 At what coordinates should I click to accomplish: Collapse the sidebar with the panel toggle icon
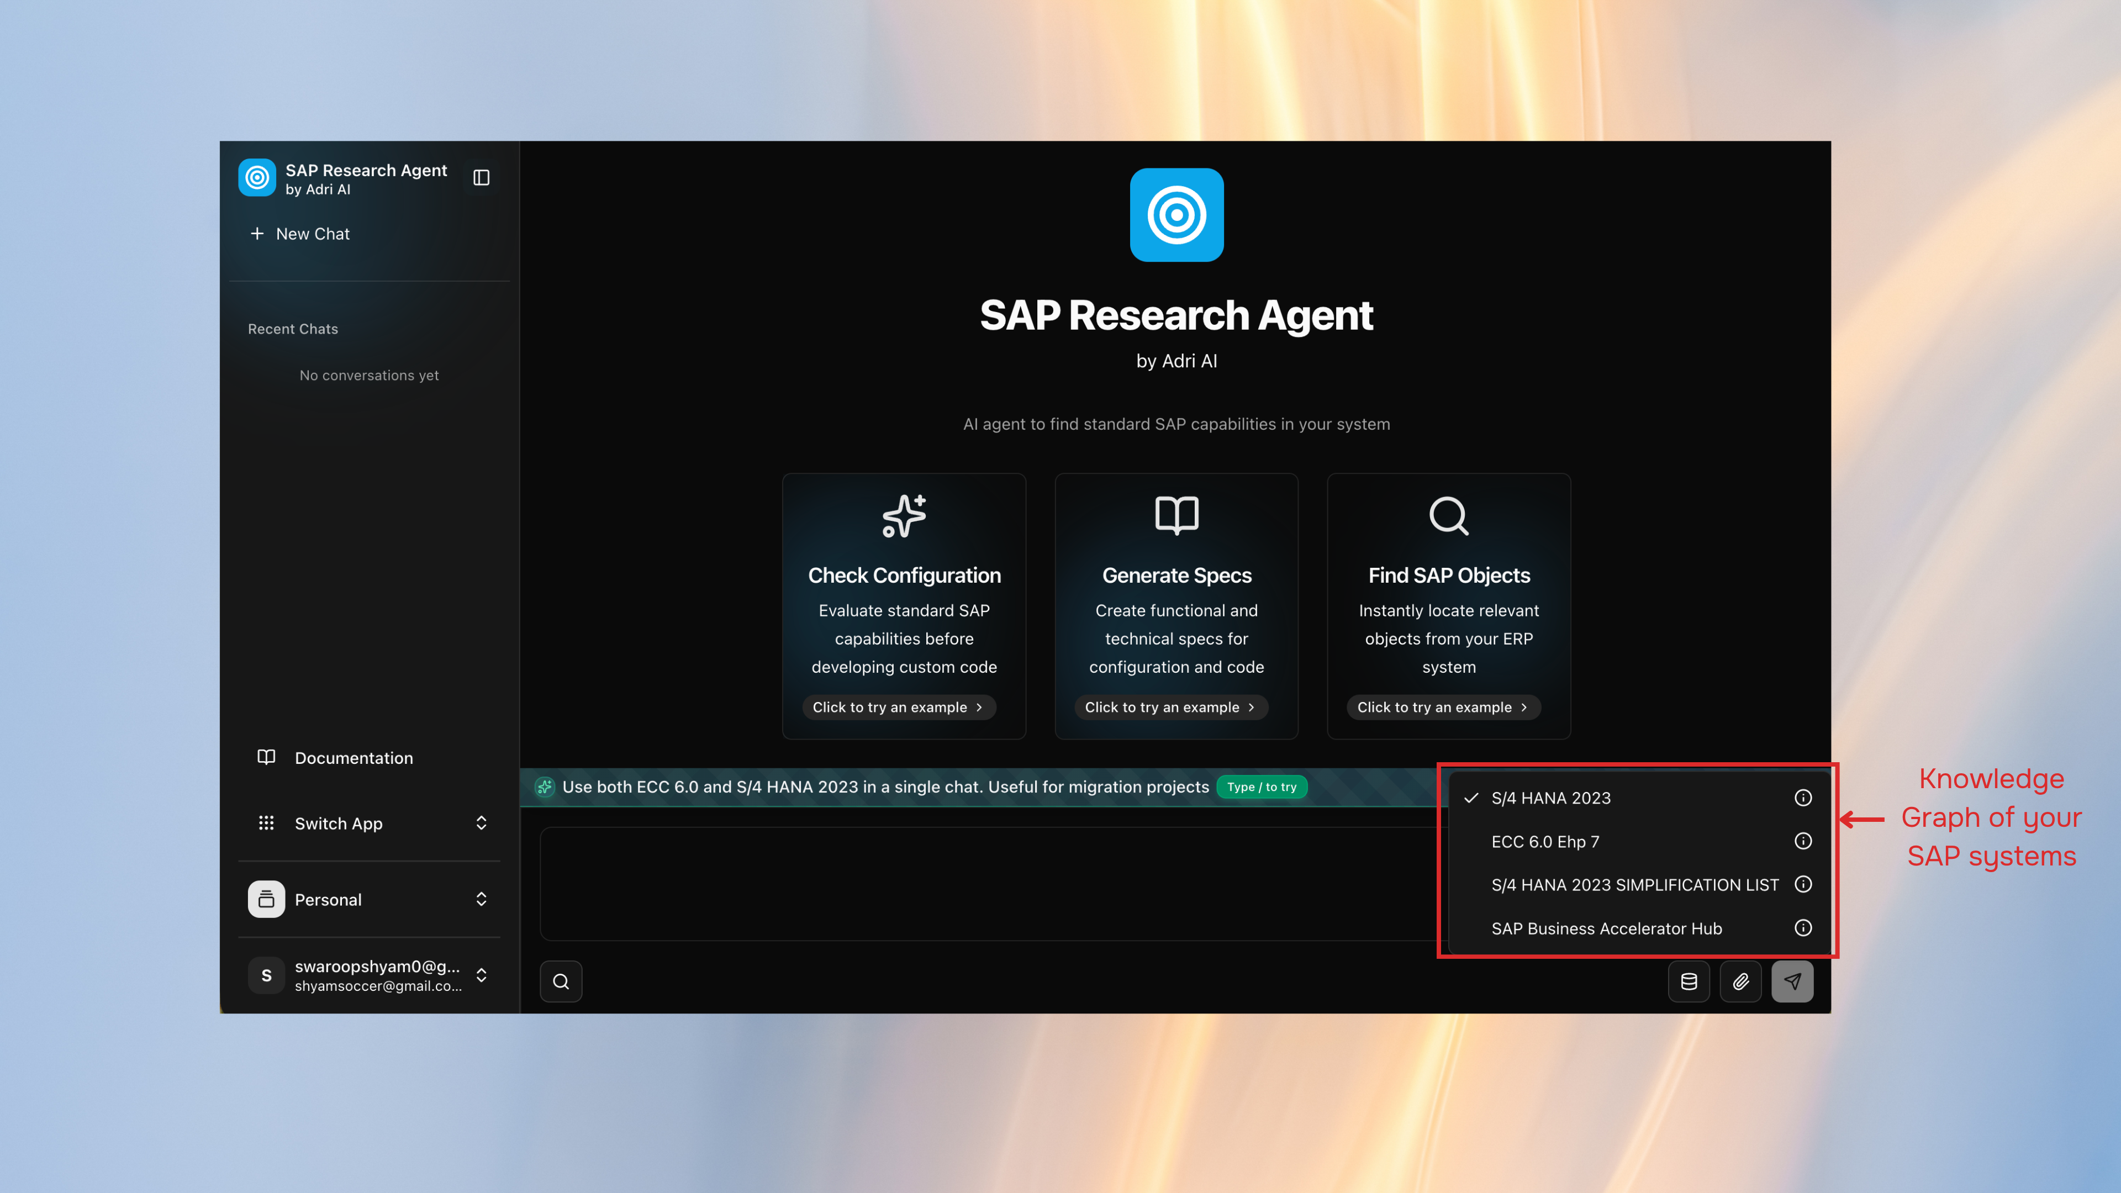[x=481, y=177]
